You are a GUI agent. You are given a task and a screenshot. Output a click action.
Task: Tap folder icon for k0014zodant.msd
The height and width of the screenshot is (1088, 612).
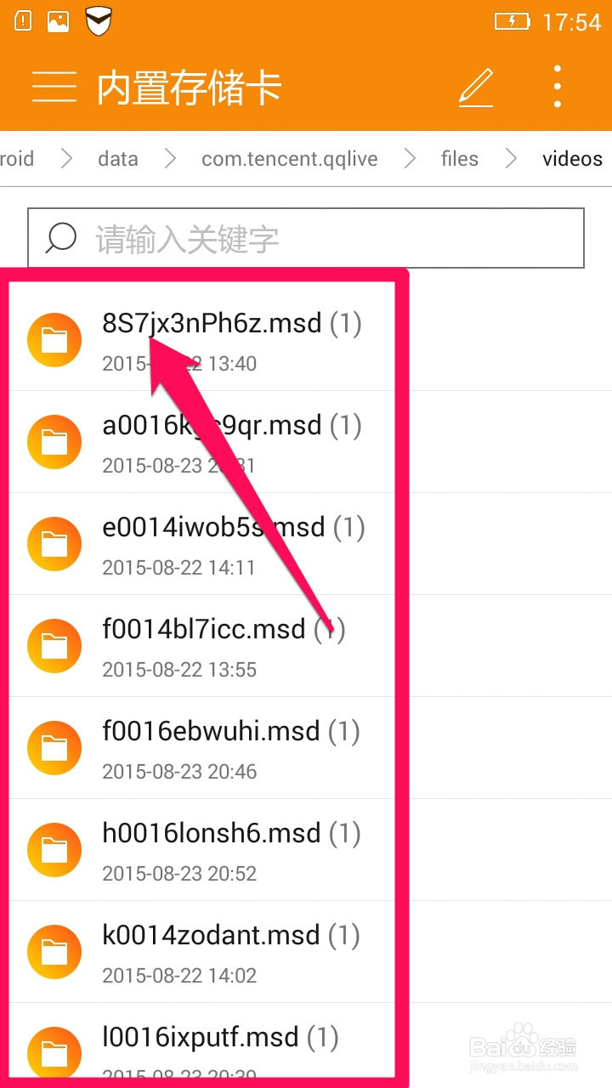coord(54,952)
